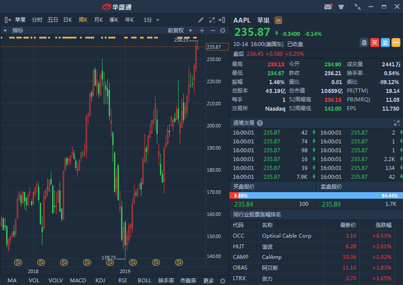
Task: Zoom in the chart with plus
Action: (202, 31)
